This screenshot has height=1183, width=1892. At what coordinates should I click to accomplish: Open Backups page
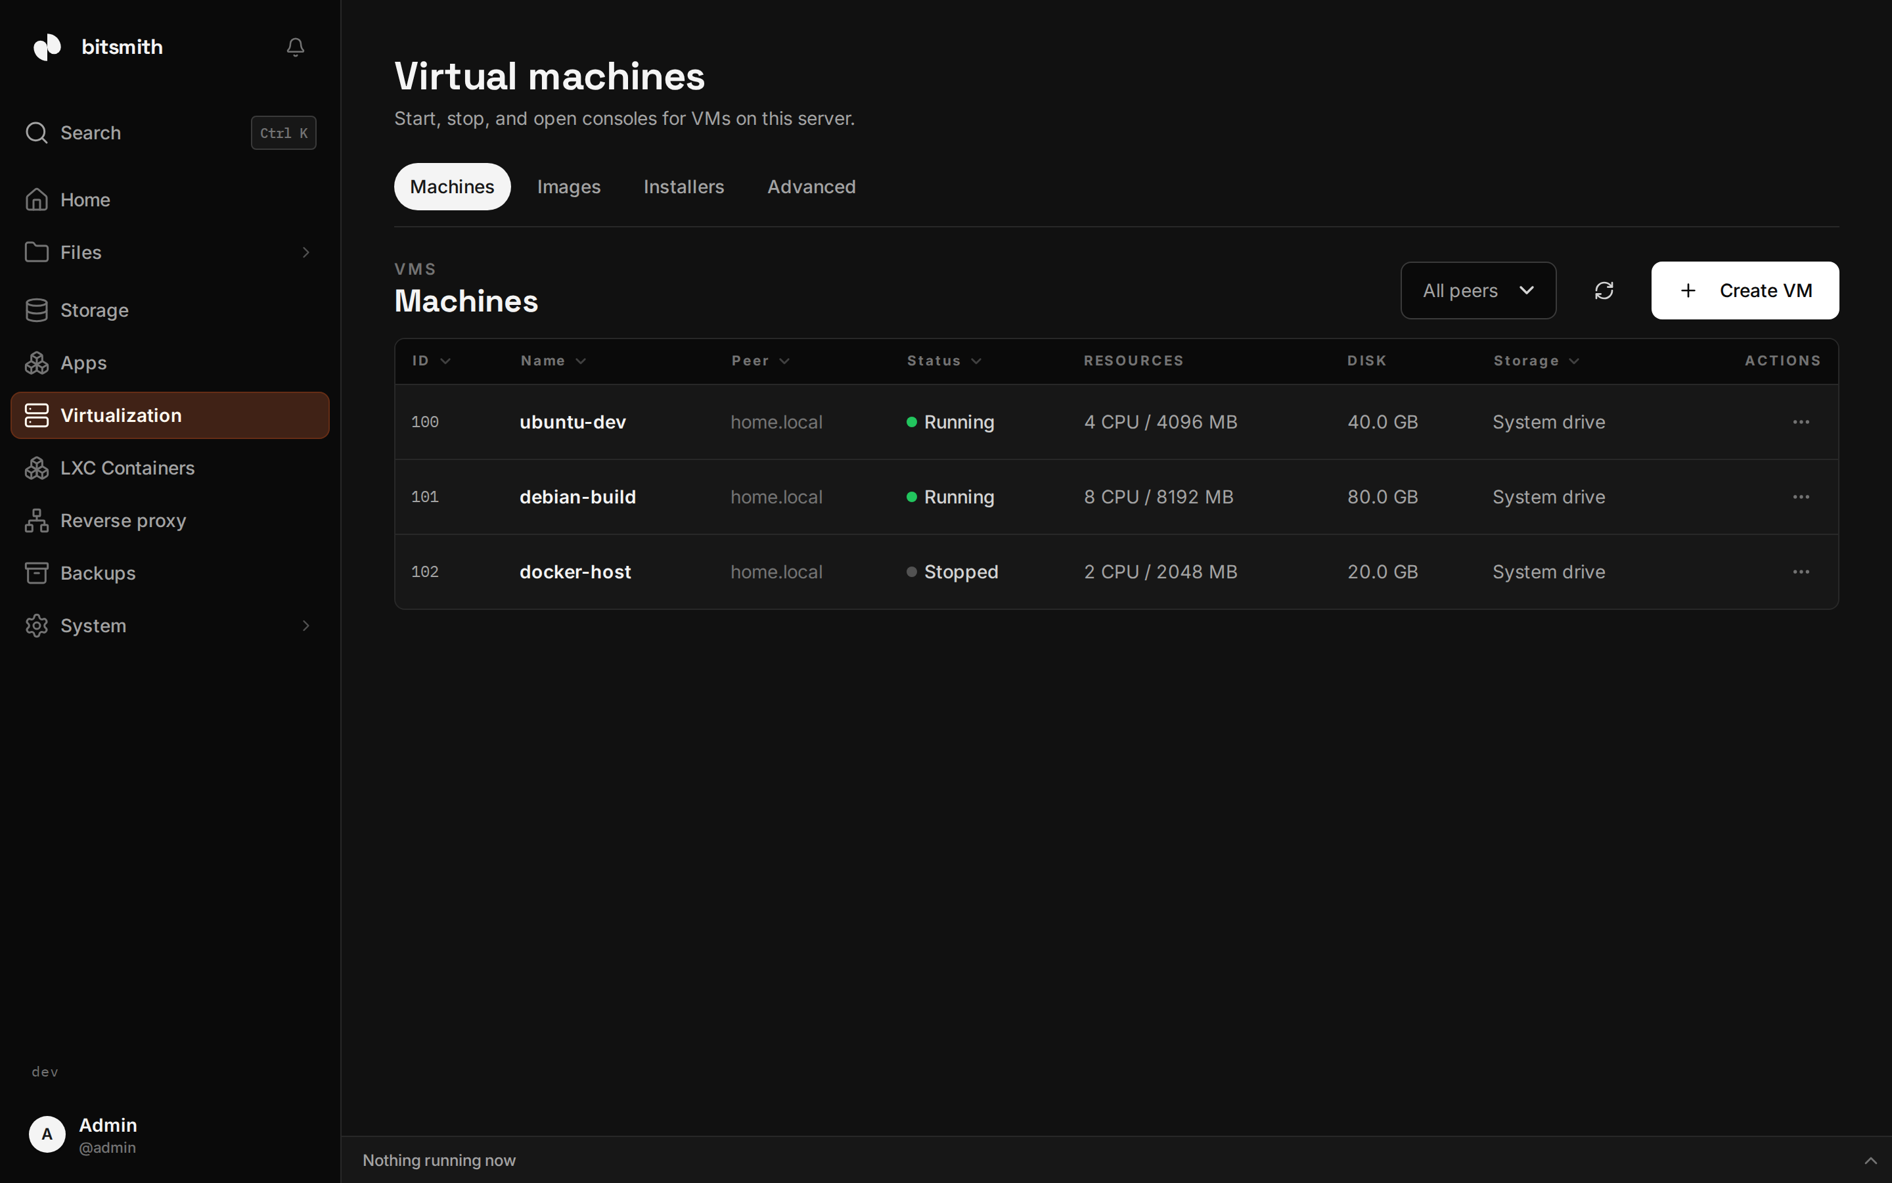169,572
